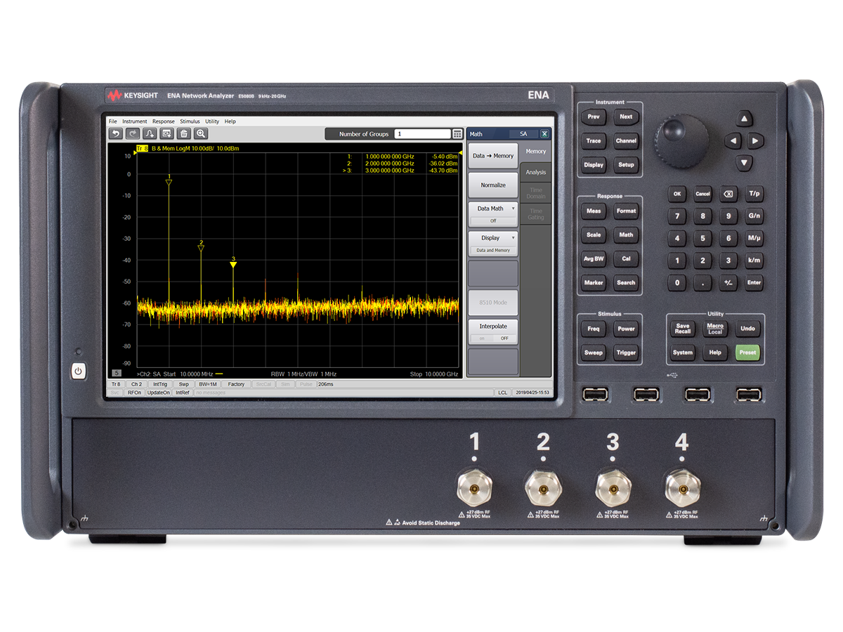Select marker 2 triangle on the trace
843x632 pixels.
(x=201, y=249)
